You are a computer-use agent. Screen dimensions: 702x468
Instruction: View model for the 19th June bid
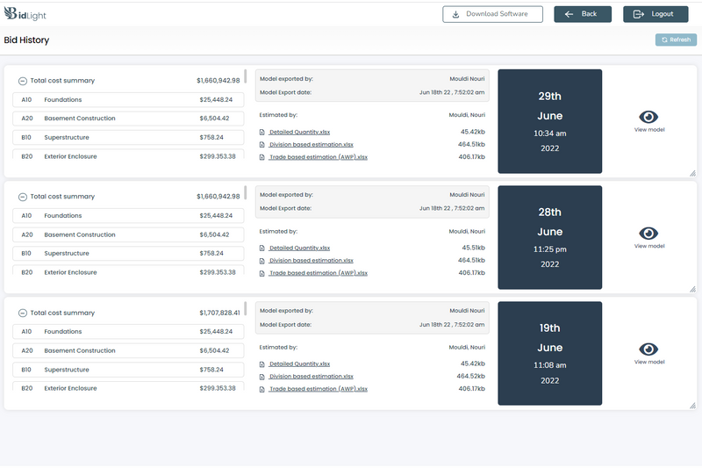648,353
